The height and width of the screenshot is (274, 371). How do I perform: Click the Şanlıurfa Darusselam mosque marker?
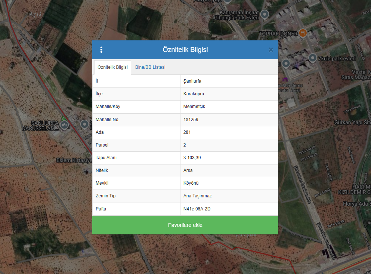pyautogui.click(x=65, y=126)
